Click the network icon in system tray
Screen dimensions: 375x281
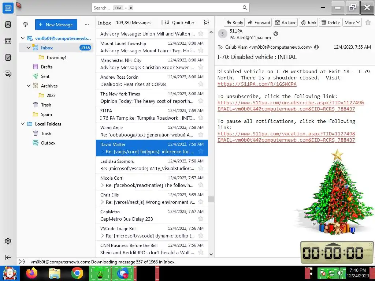[331, 273]
